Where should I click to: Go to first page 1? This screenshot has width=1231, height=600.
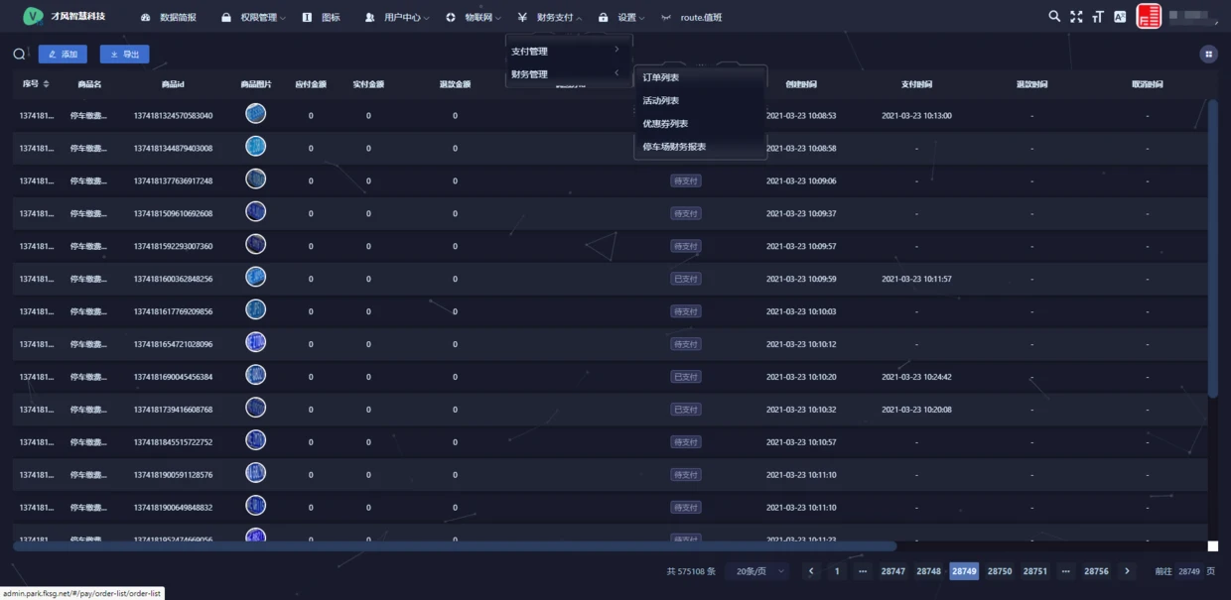837,571
